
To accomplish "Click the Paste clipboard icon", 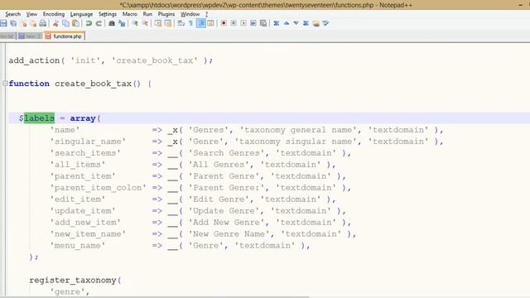I will pos(75,23).
